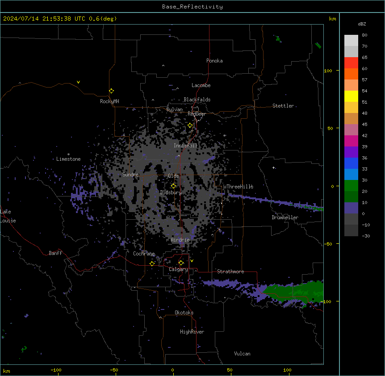Click the yellow V marker east of Calgary
385x376 pixels.
(x=192, y=261)
